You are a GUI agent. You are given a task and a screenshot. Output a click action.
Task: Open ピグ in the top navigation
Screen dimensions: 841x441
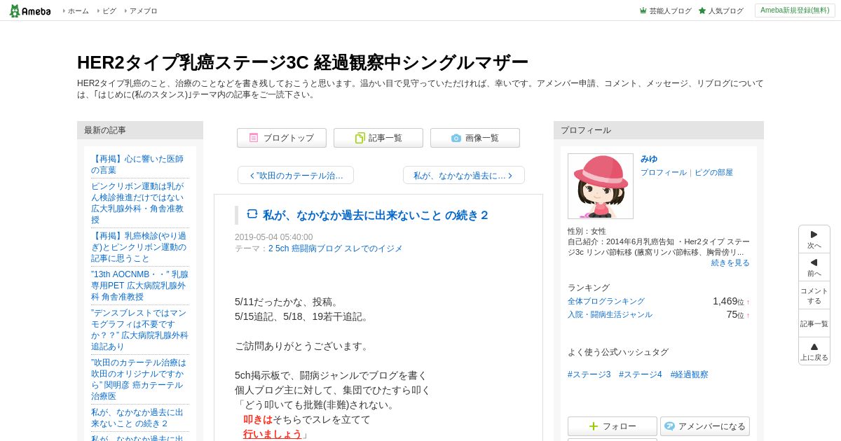point(109,11)
